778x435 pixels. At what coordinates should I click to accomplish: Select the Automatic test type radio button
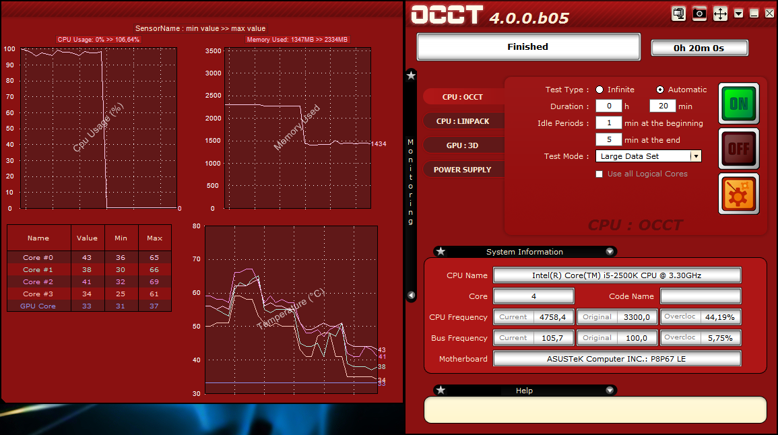660,90
